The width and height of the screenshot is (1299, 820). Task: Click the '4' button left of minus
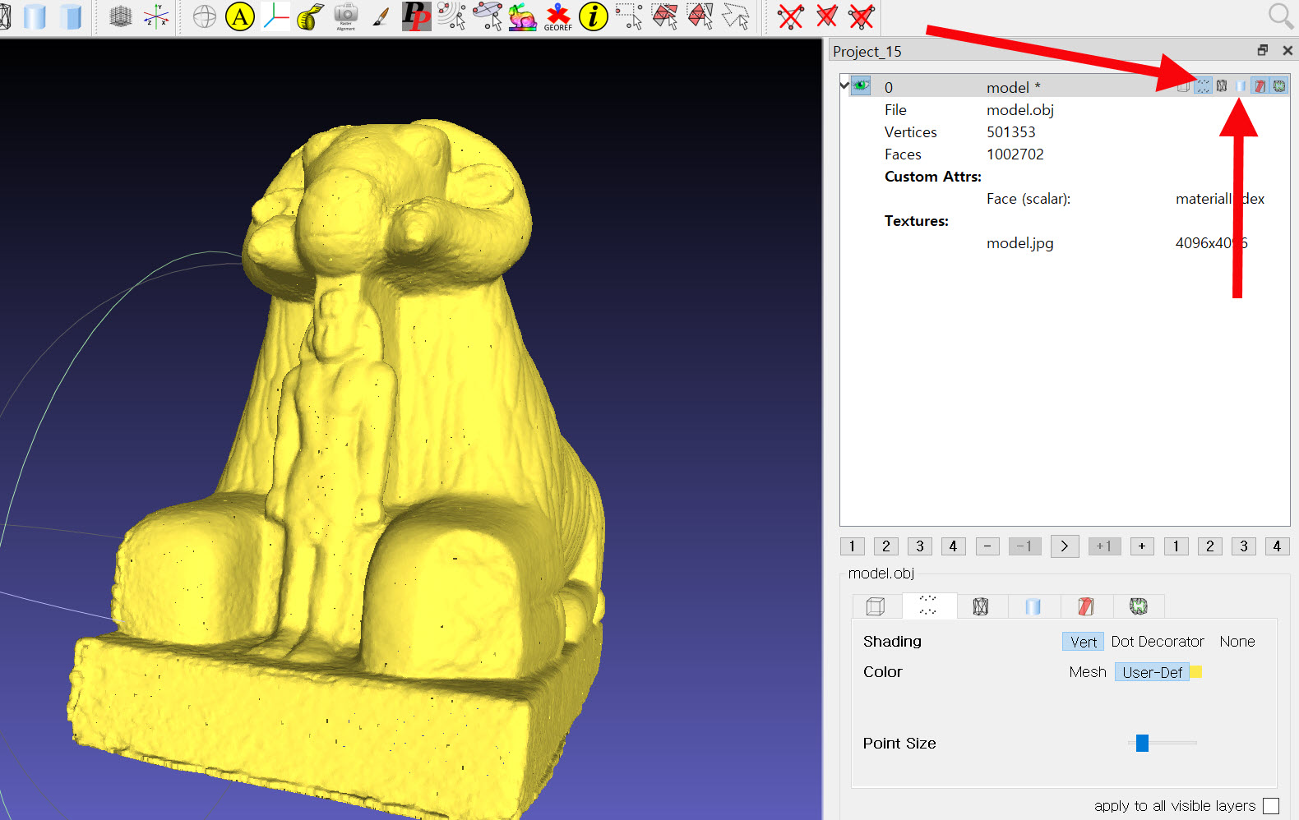tap(954, 546)
